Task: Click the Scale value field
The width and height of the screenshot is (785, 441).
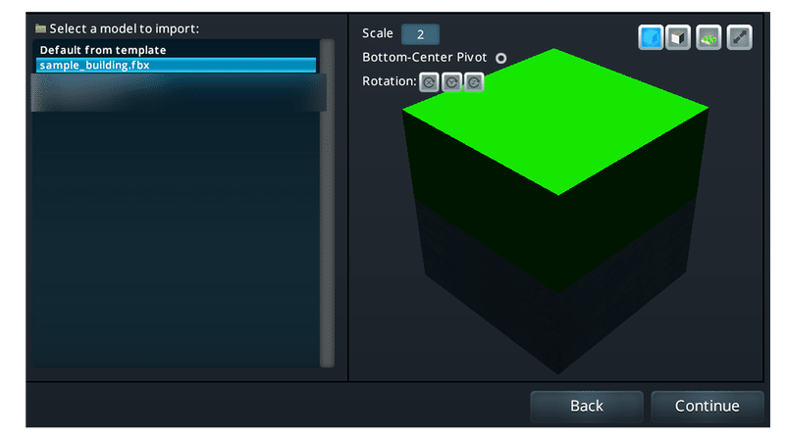Action: [421, 34]
